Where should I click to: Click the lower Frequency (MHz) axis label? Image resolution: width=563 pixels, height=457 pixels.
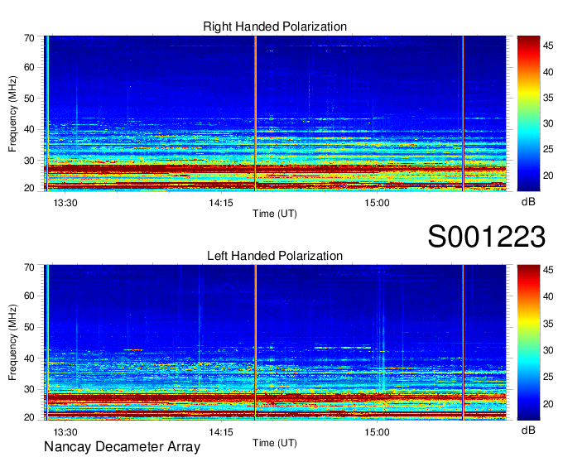pos(12,343)
